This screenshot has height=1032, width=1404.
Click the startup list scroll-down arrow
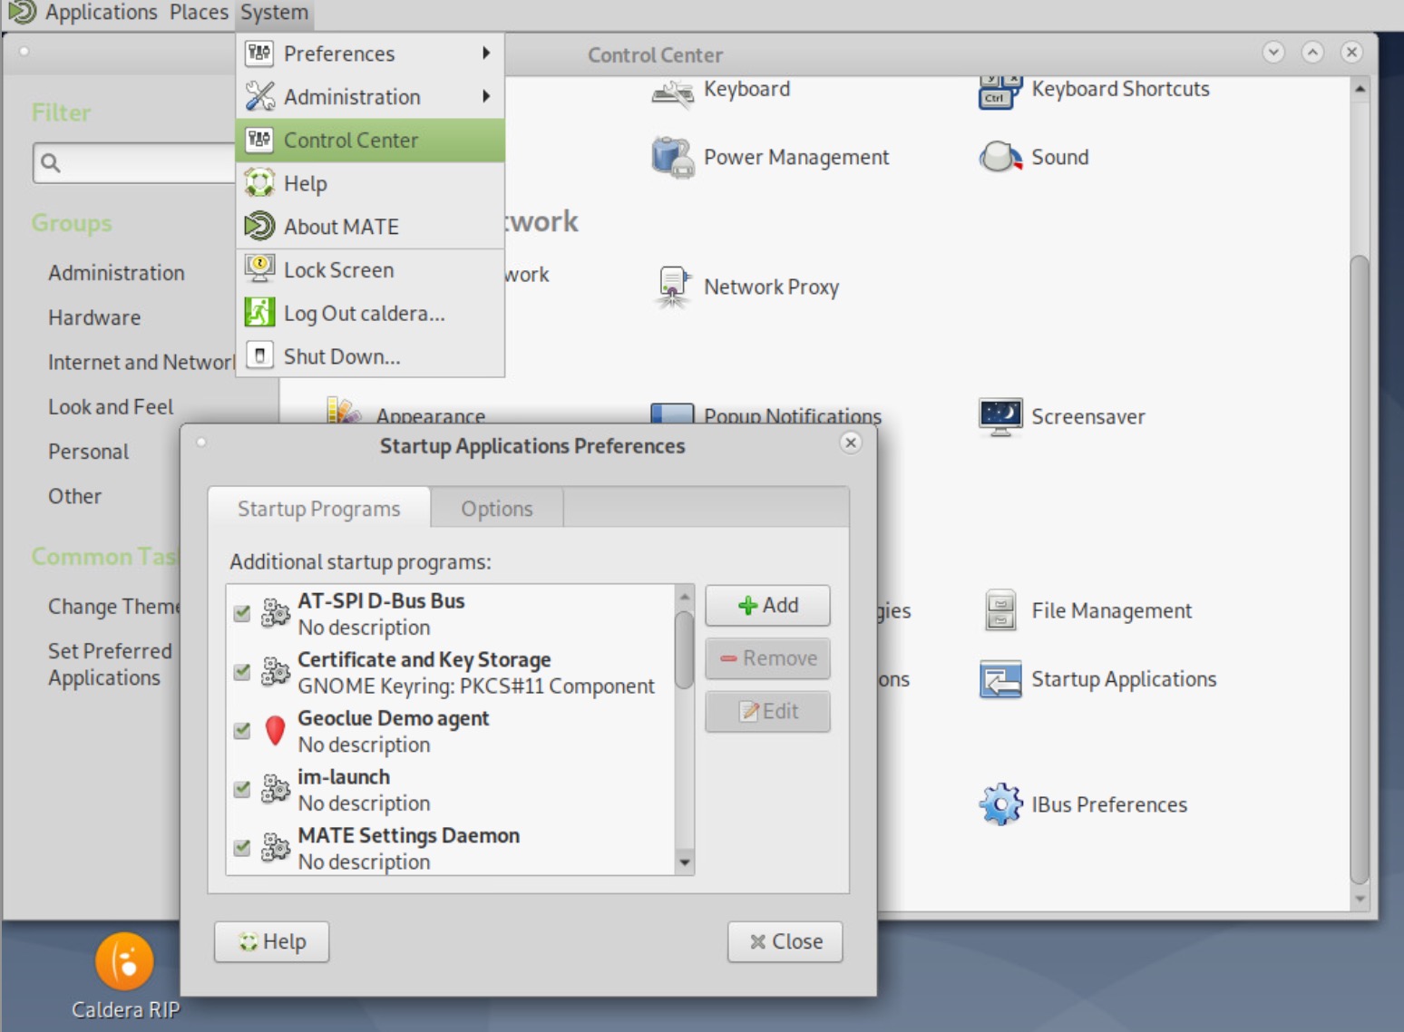(x=685, y=862)
